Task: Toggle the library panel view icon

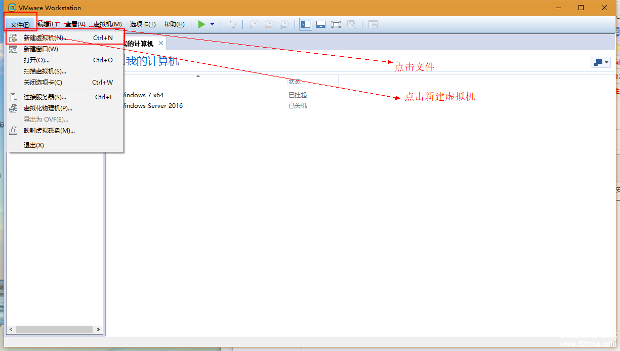Action: coord(305,24)
